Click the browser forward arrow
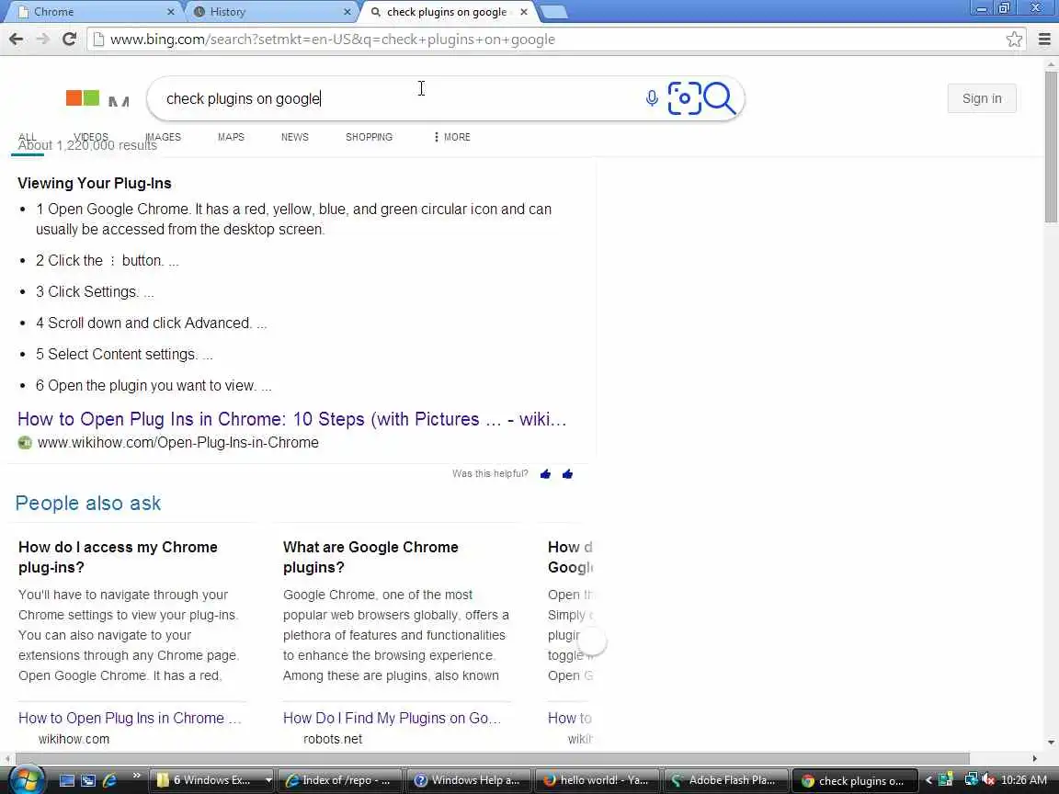1059x794 pixels. (x=42, y=40)
